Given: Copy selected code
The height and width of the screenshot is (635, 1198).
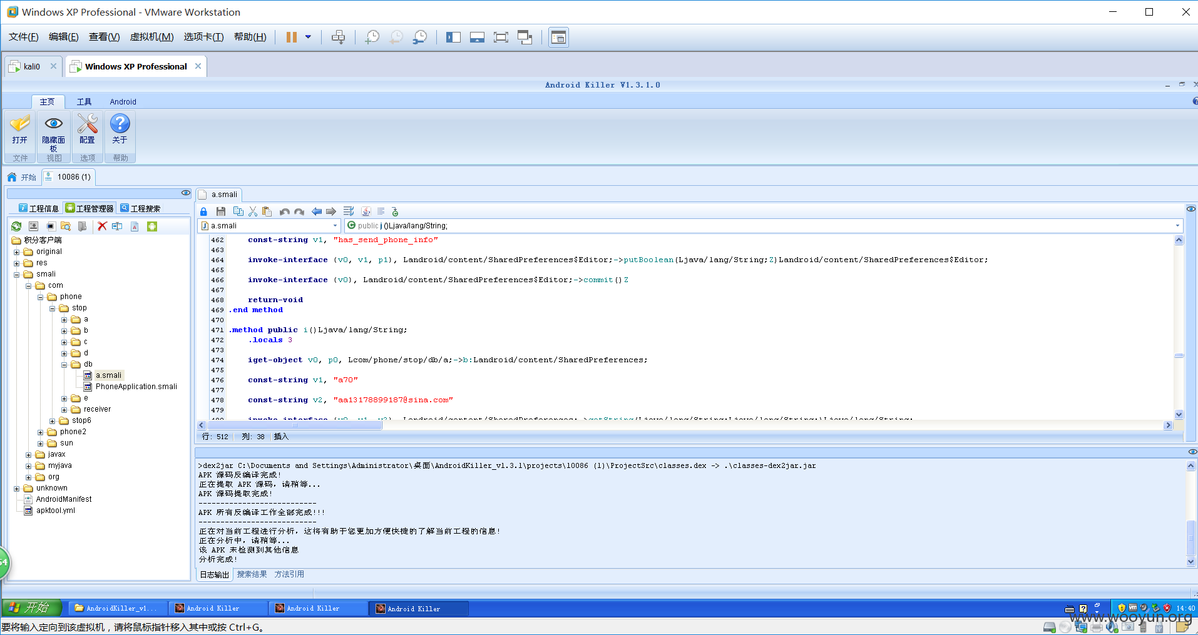Looking at the screenshot, I should pos(238,211).
